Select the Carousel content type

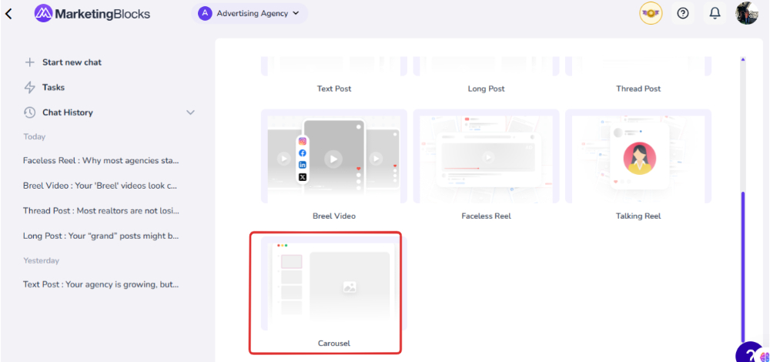click(326, 291)
